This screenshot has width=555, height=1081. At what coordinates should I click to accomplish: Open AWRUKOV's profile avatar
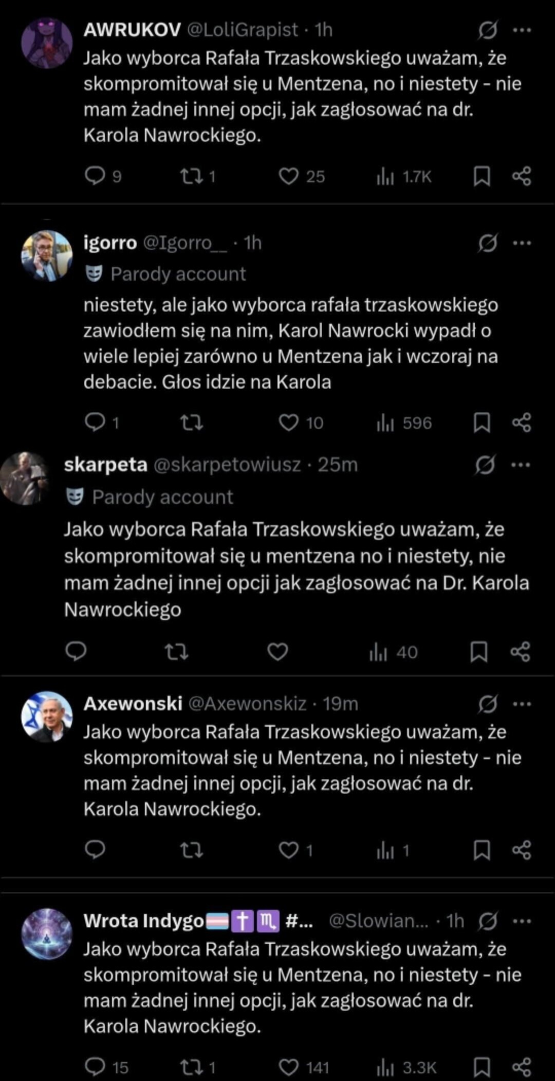click(47, 43)
